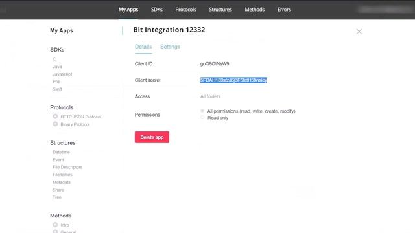Open Share structure sidebar link
This screenshot has height=233, width=415.
coord(58,190)
